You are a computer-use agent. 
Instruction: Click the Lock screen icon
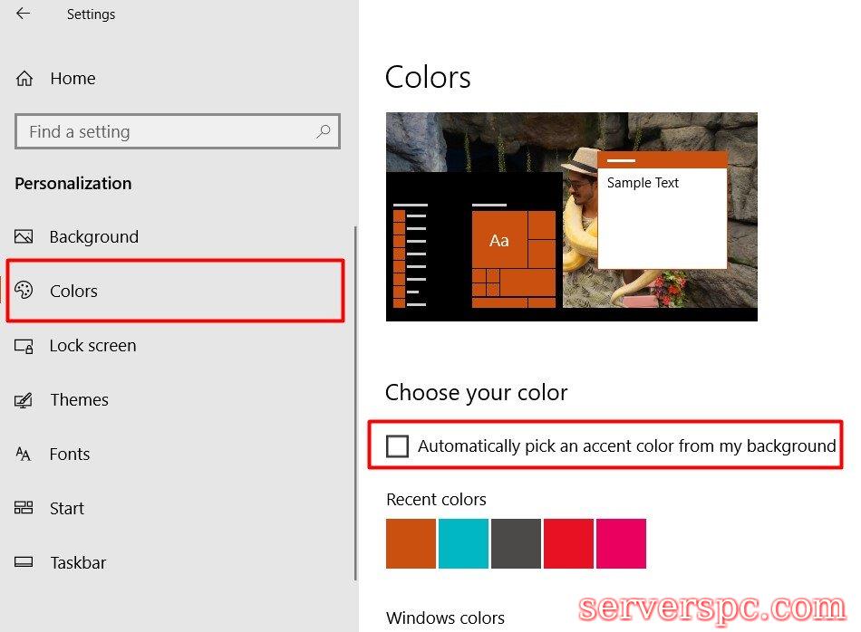pyautogui.click(x=24, y=346)
